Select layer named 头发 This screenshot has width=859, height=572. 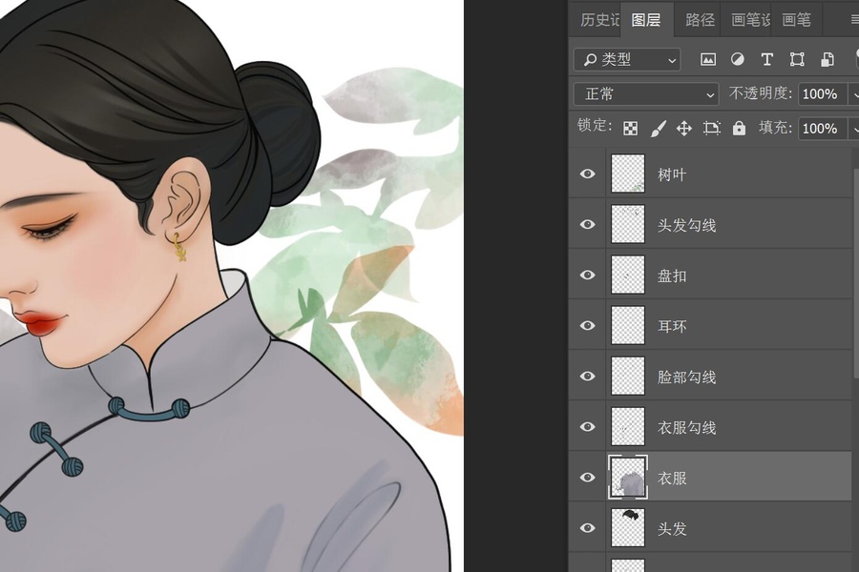tap(672, 529)
